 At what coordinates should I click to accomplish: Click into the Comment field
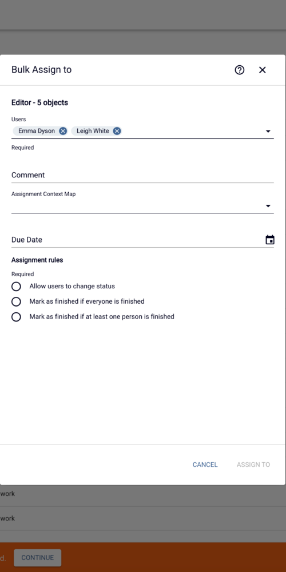[x=142, y=175]
